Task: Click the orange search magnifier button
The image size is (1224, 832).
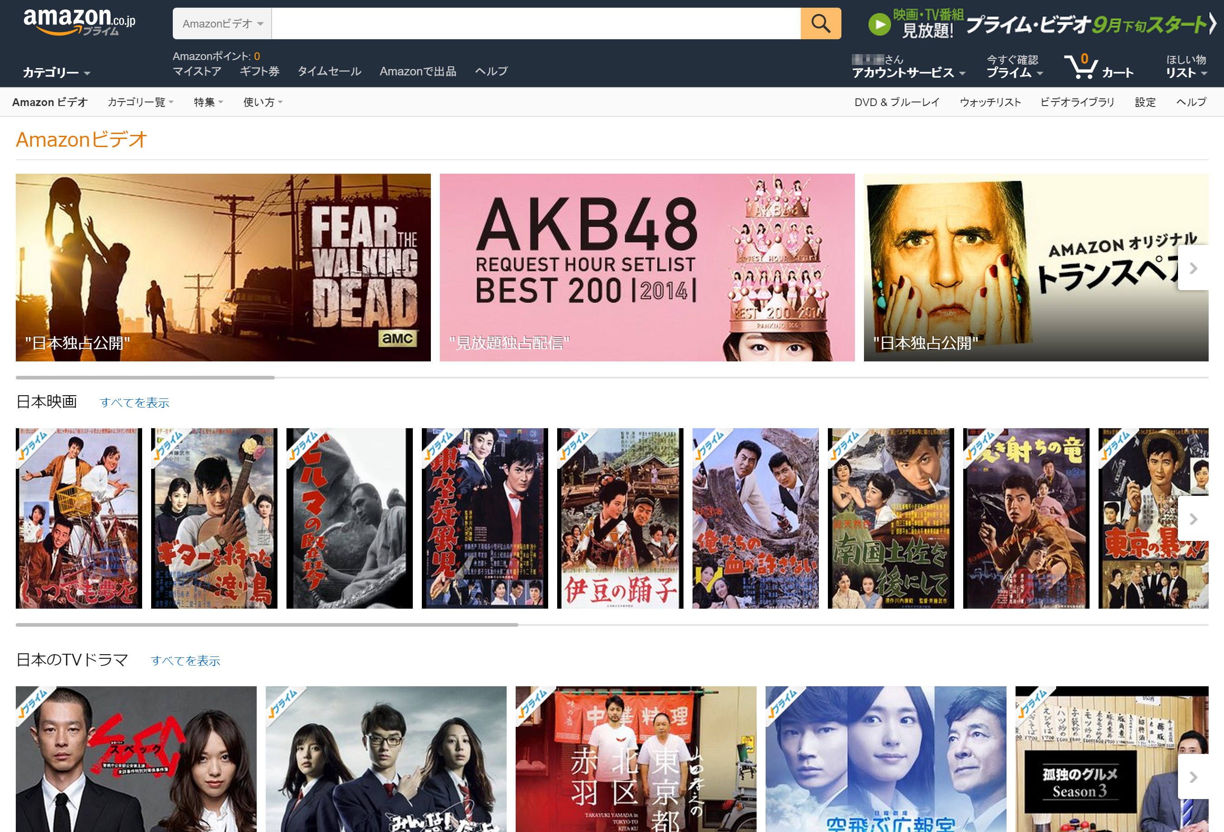Action: (x=821, y=24)
